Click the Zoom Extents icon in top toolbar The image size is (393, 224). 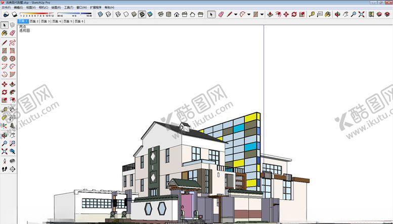tap(362, 15)
